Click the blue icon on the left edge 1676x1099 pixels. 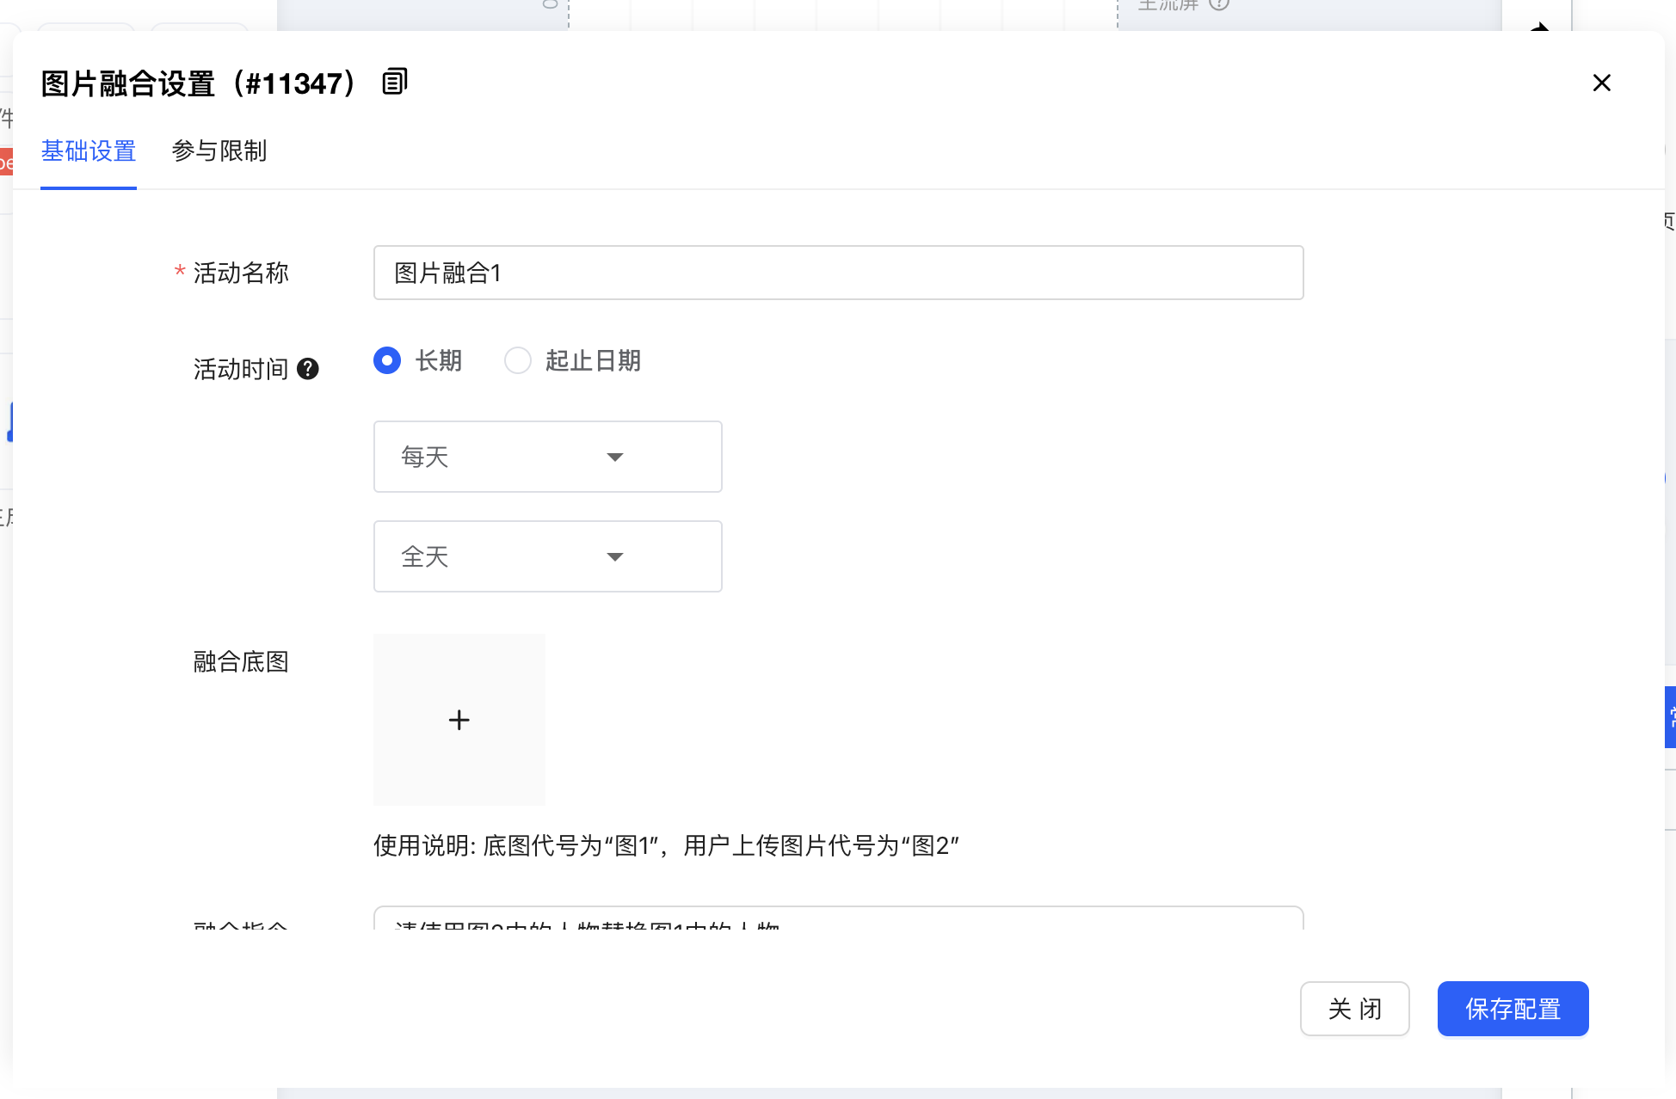coord(9,422)
